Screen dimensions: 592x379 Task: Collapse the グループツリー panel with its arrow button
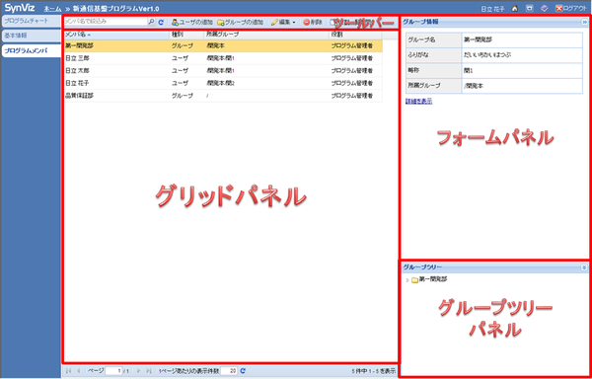584,267
